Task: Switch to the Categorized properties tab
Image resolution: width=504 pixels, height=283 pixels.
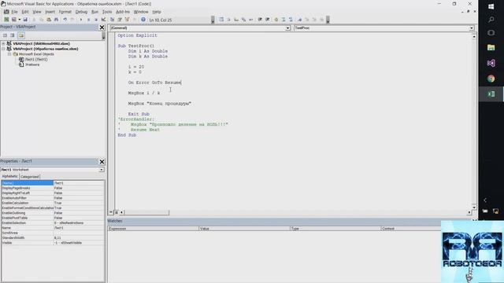Action: click(x=30, y=176)
